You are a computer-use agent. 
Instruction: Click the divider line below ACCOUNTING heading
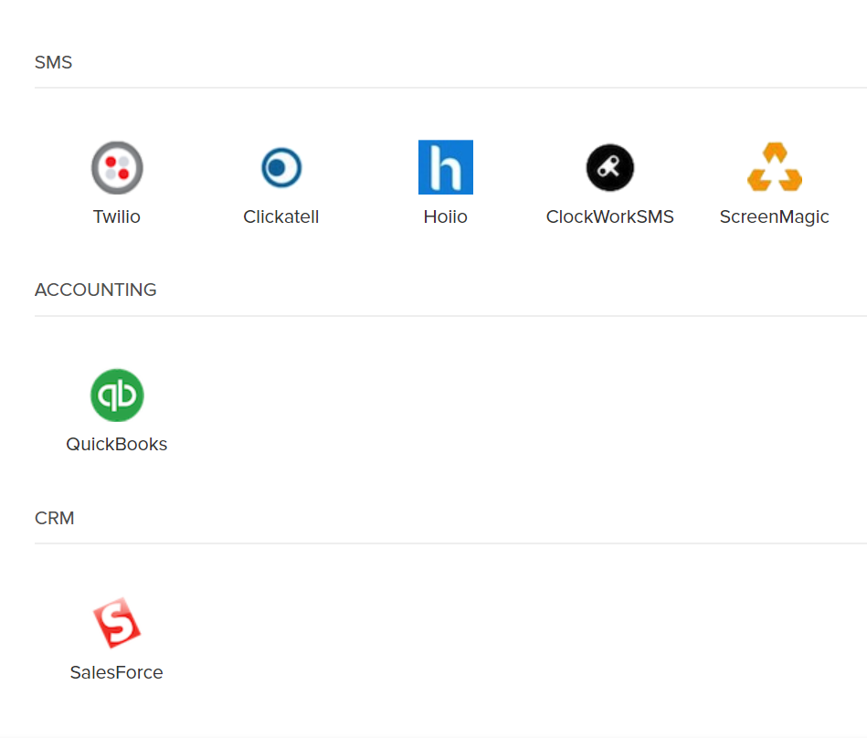pyautogui.click(x=449, y=316)
